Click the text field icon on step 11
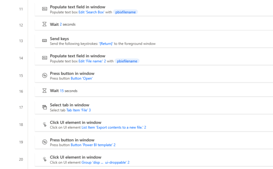 [x=44, y=9]
